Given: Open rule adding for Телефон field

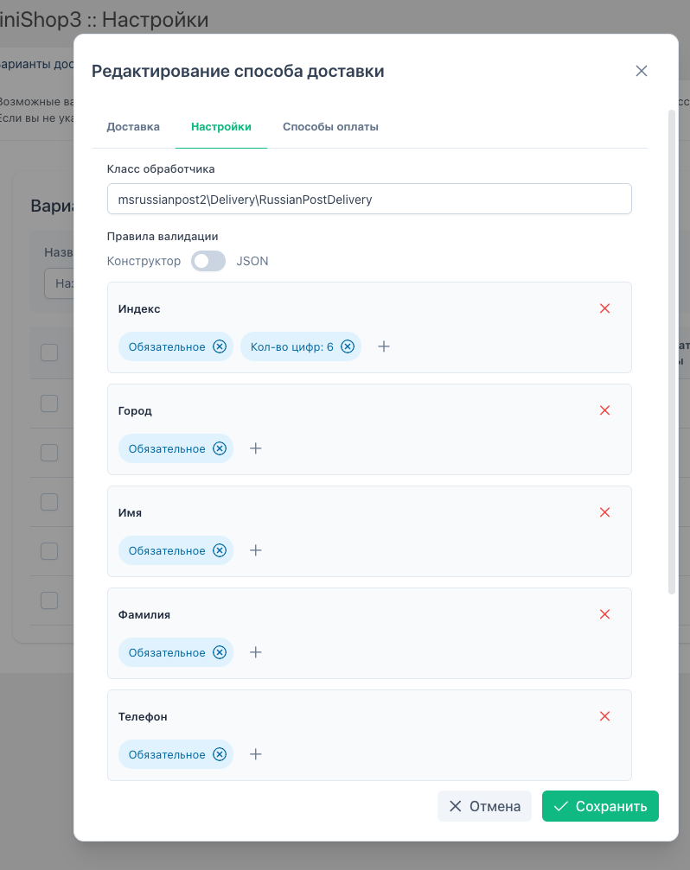Looking at the screenshot, I should (x=255, y=754).
